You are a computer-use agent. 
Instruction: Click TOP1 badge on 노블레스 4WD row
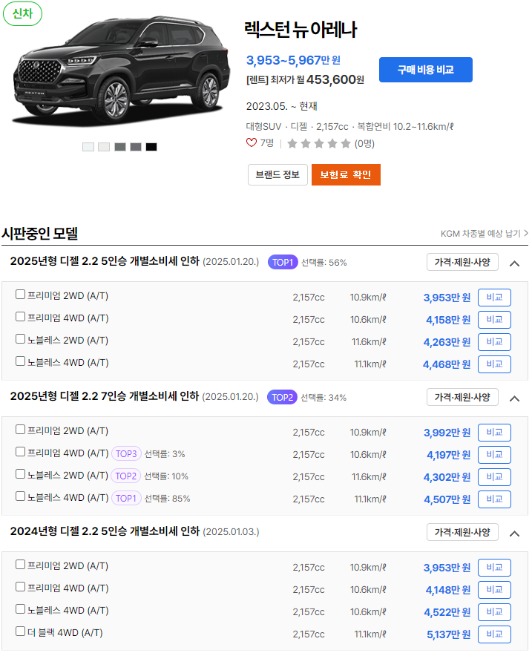tap(126, 498)
